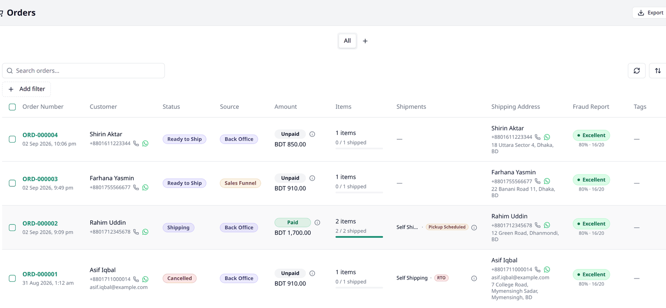Click the Shipping Address column header
Viewport: 666px width, 308px height.
coord(516,107)
